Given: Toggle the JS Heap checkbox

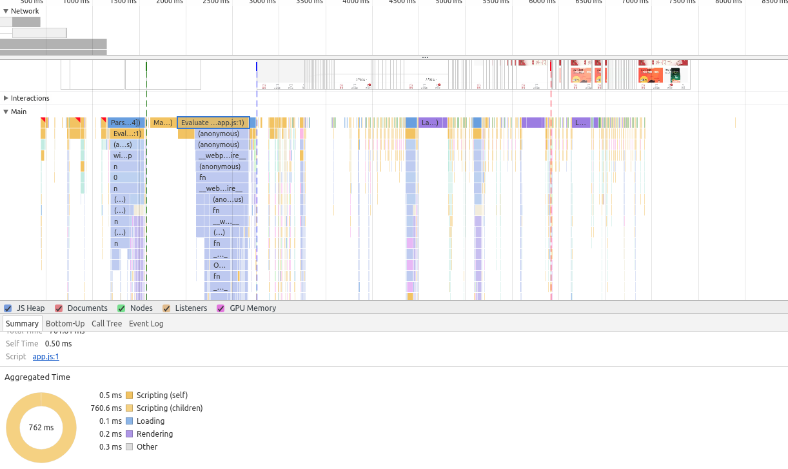Looking at the screenshot, I should coord(8,308).
